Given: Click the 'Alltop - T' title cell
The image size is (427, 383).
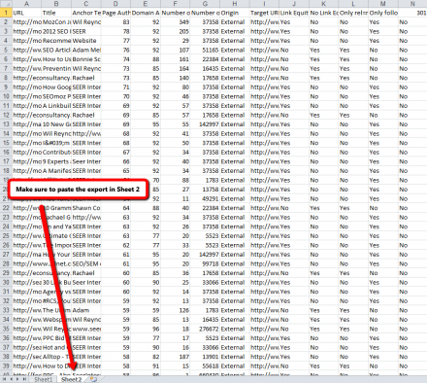Looking at the screenshot, I should (56, 357).
